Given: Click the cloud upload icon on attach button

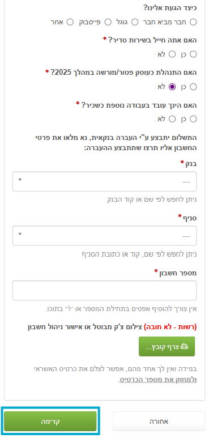Looking at the screenshot, I should [x=185, y=346].
